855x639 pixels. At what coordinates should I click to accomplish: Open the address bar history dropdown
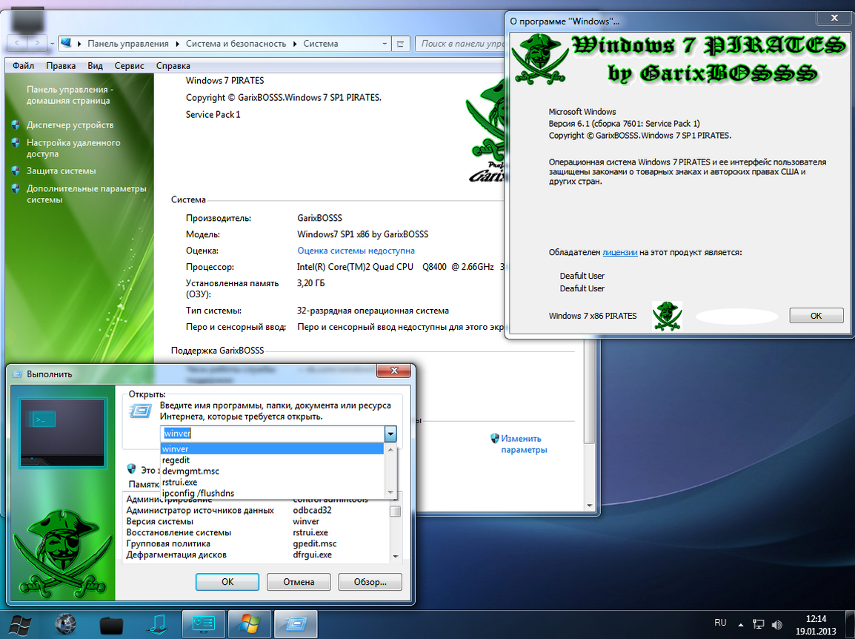[385, 43]
